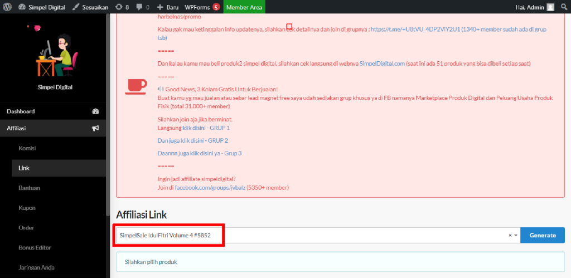Open the Simpel Digital site link

pos(41,7)
